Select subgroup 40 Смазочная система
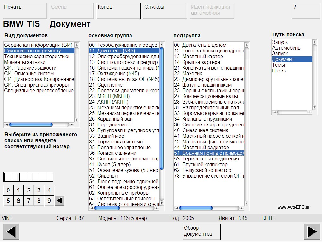Screen dimensions: 322x242 click(x=209, y=130)
